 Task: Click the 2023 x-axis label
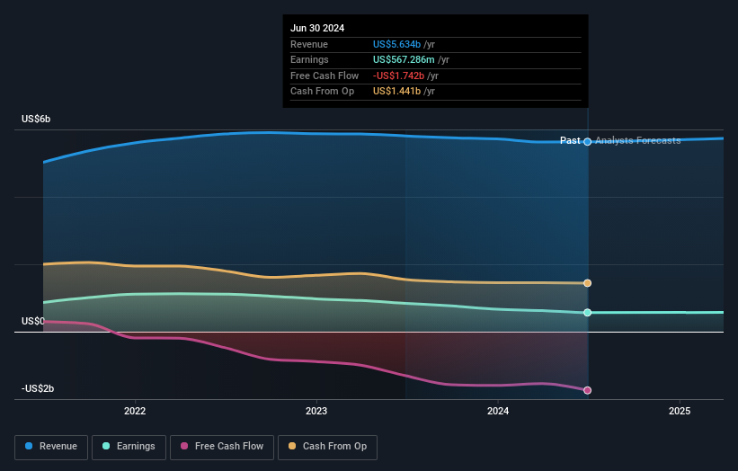(x=316, y=411)
